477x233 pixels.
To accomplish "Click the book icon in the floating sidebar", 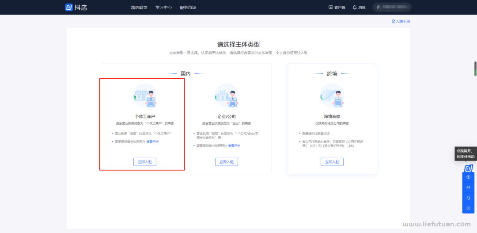I will [468, 177].
